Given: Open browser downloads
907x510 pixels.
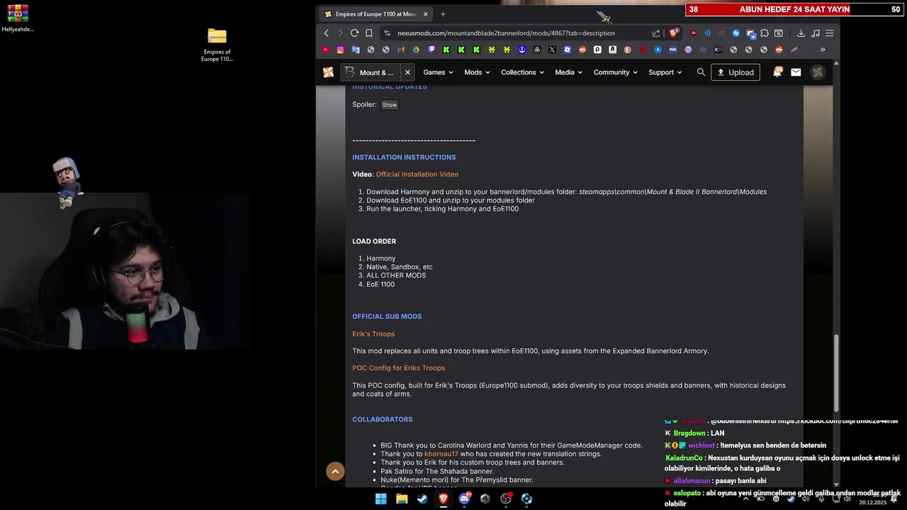Looking at the screenshot, I should coord(801,33).
